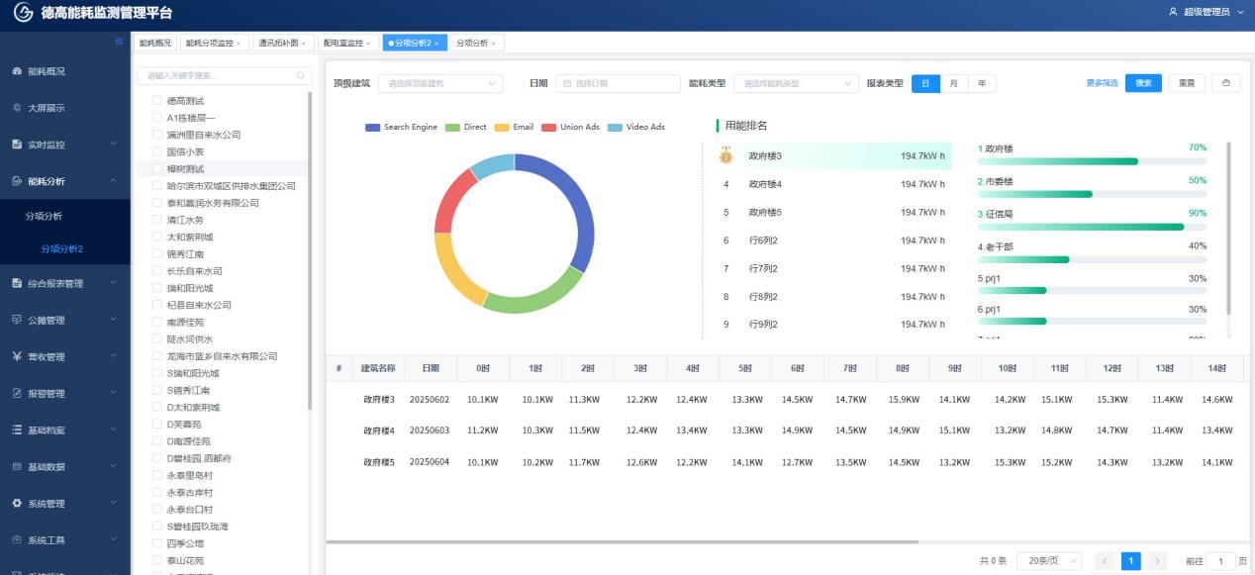1255x575 pixels.
Task: Close the 配电室监控 tab with its x
Action: pos(368,44)
